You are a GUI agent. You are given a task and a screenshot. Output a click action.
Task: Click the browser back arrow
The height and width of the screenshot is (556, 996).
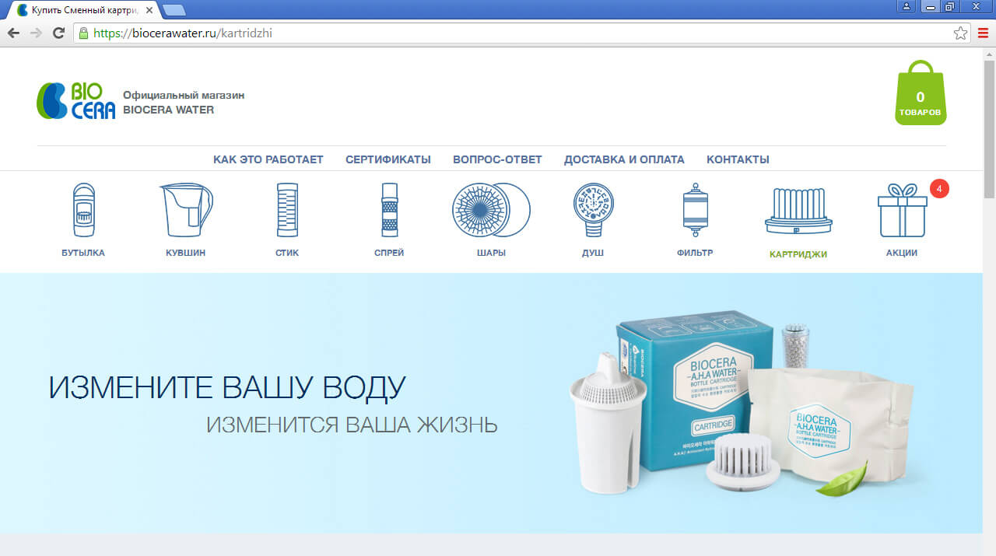[13, 33]
